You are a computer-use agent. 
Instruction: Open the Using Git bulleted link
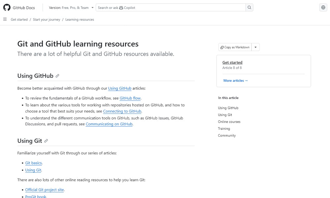point(33,170)
